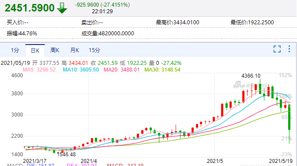Viewport: 297px width, 166px height.
Task: Click the -27.42% change in chart header
Action: [171, 63]
